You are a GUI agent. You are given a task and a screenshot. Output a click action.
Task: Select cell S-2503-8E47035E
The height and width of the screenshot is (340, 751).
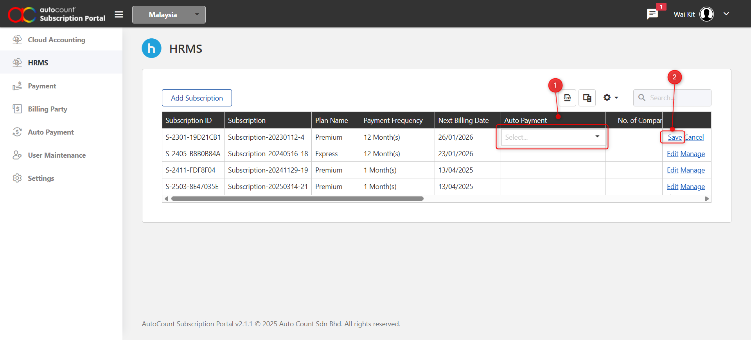[193, 187]
